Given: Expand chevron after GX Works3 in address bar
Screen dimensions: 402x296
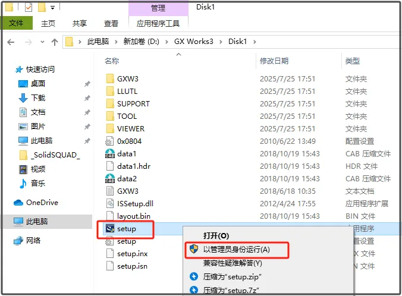Looking at the screenshot, I should pos(221,42).
